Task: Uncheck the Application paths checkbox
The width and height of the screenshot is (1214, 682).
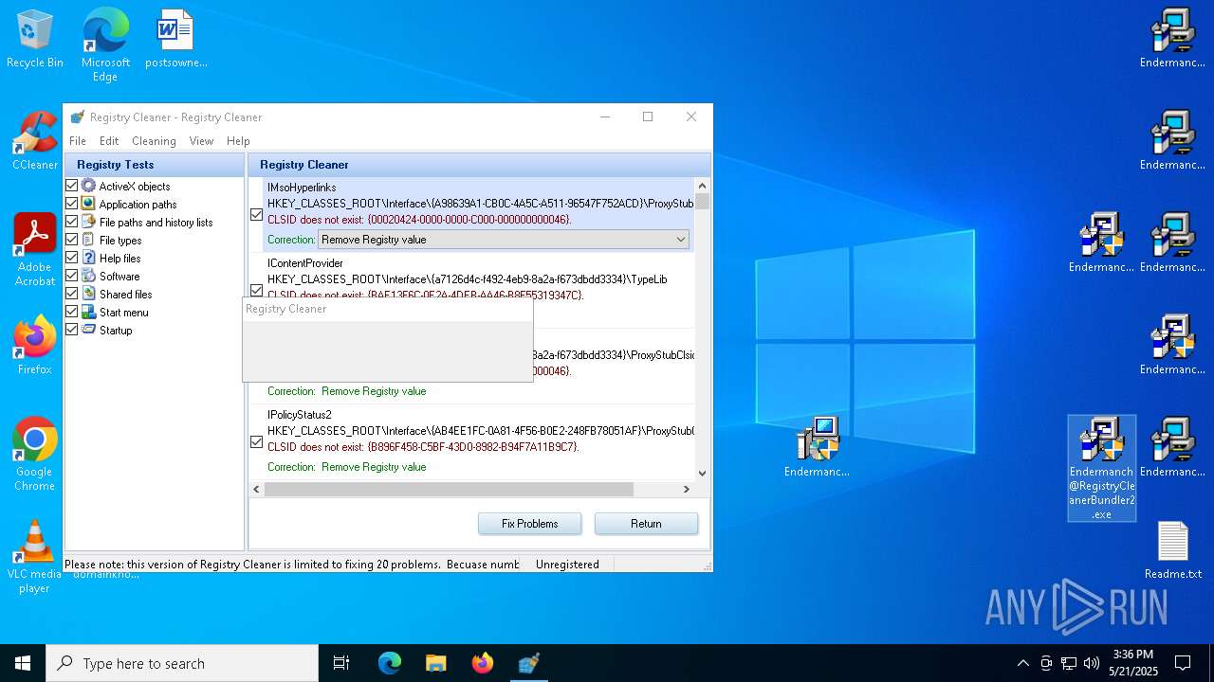Action: pyautogui.click(x=72, y=204)
